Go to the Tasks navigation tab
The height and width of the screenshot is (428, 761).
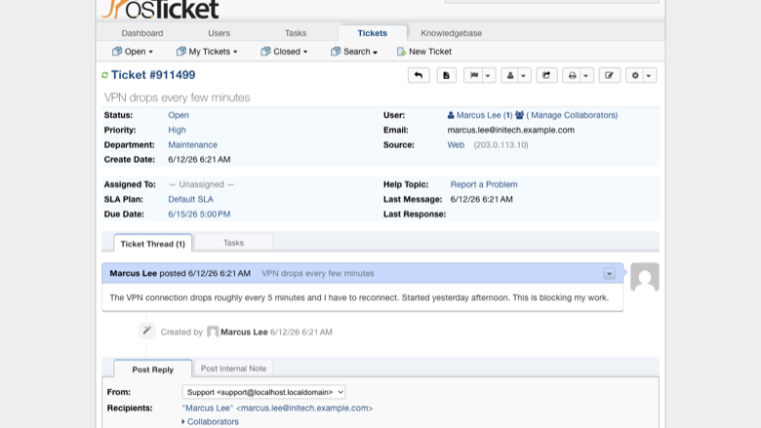[x=296, y=33]
